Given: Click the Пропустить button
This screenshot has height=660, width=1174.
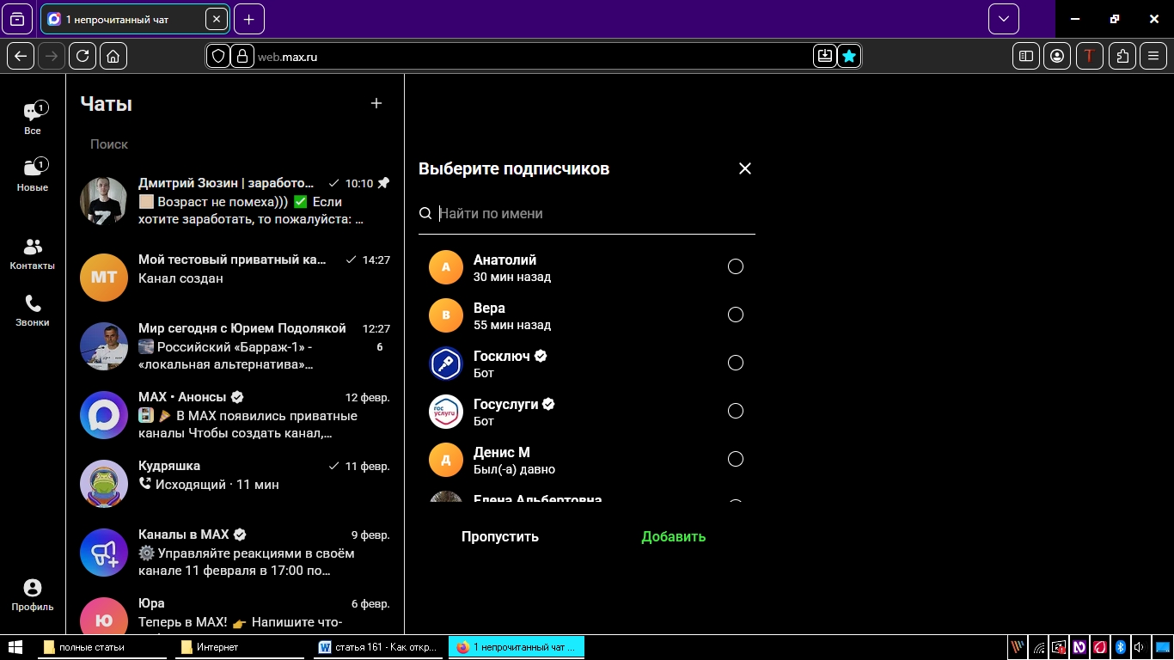Looking at the screenshot, I should point(500,536).
